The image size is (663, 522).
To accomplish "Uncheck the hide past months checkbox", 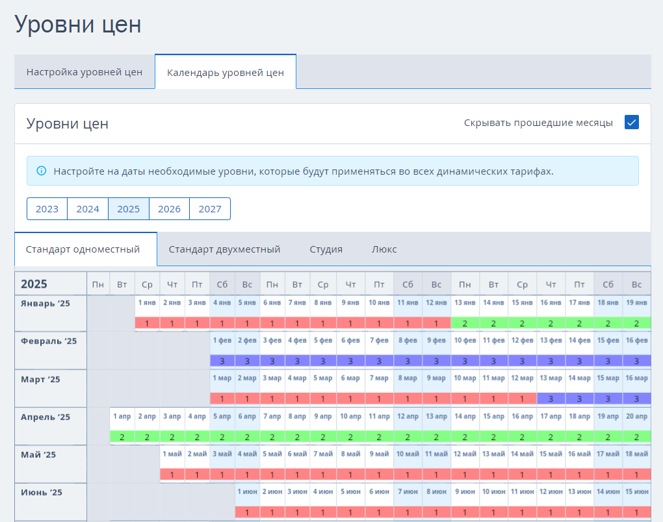I will point(631,123).
